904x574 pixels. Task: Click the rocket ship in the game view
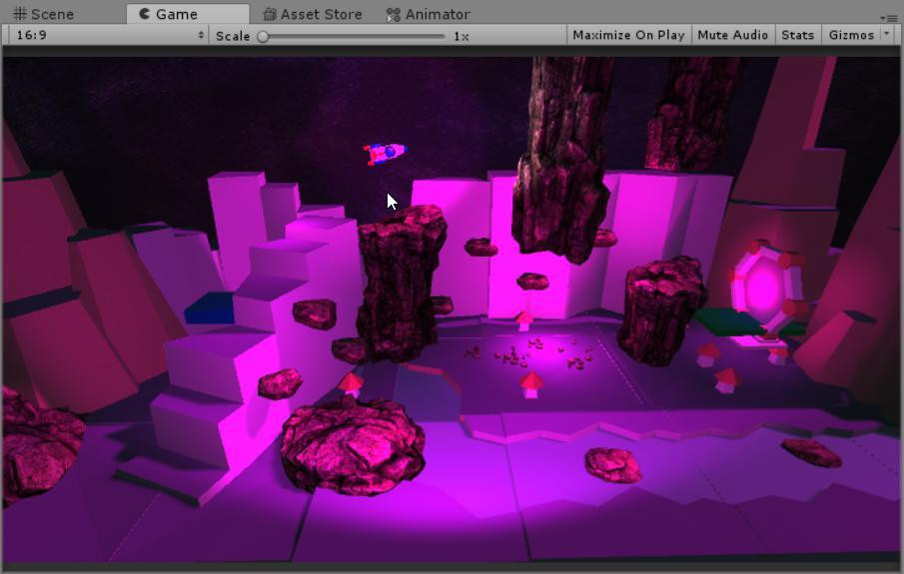click(x=385, y=154)
